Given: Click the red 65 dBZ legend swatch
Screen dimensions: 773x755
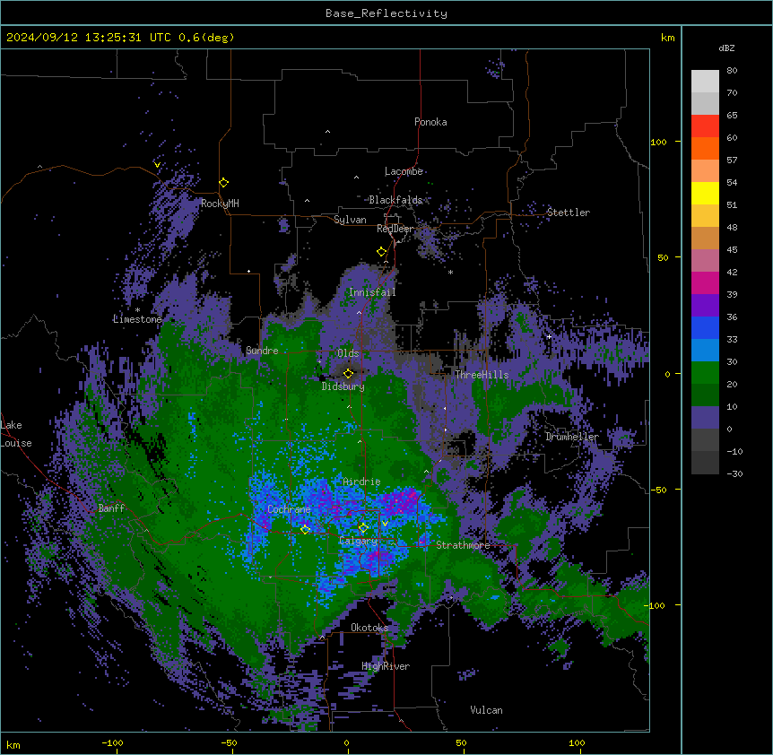Looking at the screenshot, I should (705, 126).
